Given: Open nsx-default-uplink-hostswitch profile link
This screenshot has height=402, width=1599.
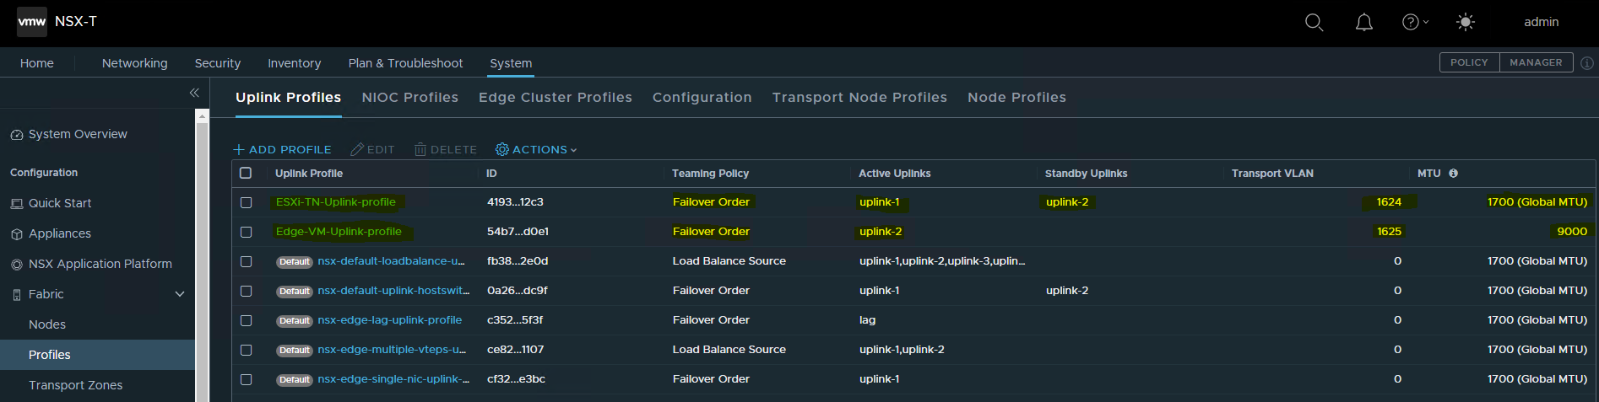Looking at the screenshot, I should 393,291.
